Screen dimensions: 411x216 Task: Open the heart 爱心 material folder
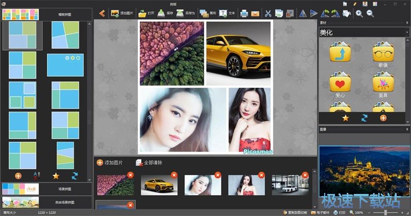tap(340, 83)
